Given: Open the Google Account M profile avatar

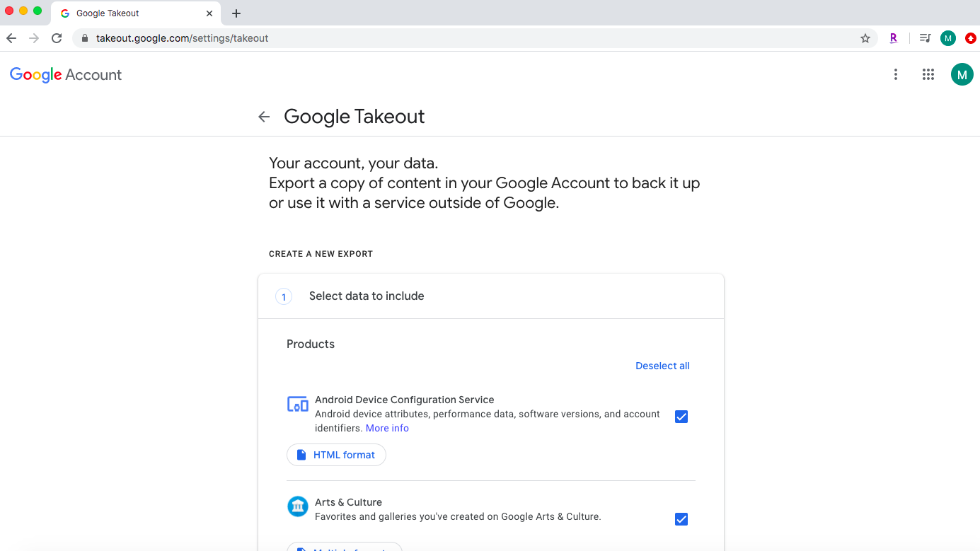Looking at the screenshot, I should point(962,74).
